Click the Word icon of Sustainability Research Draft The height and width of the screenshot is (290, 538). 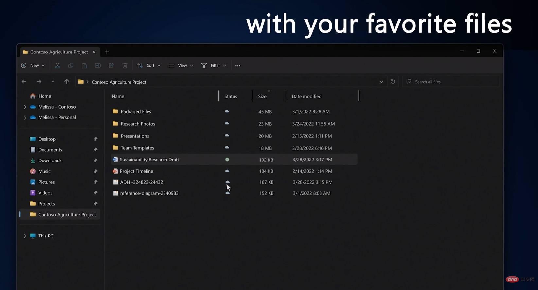(x=115, y=160)
